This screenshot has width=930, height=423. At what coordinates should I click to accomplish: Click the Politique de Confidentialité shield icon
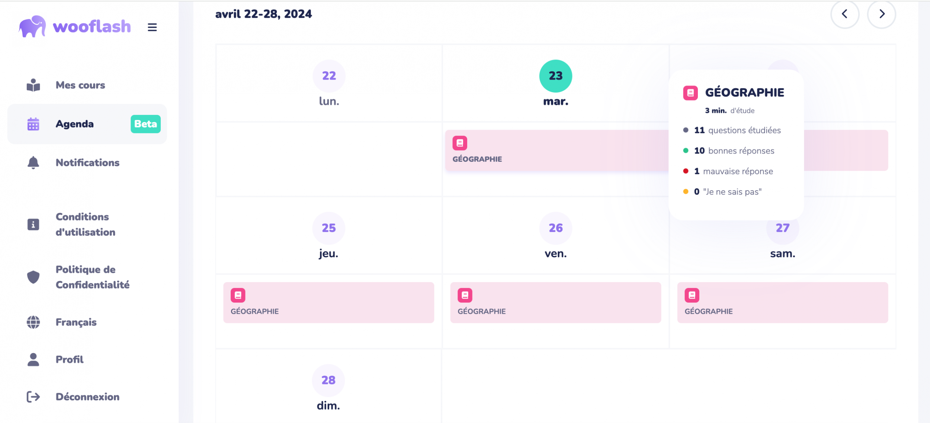(x=33, y=277)
